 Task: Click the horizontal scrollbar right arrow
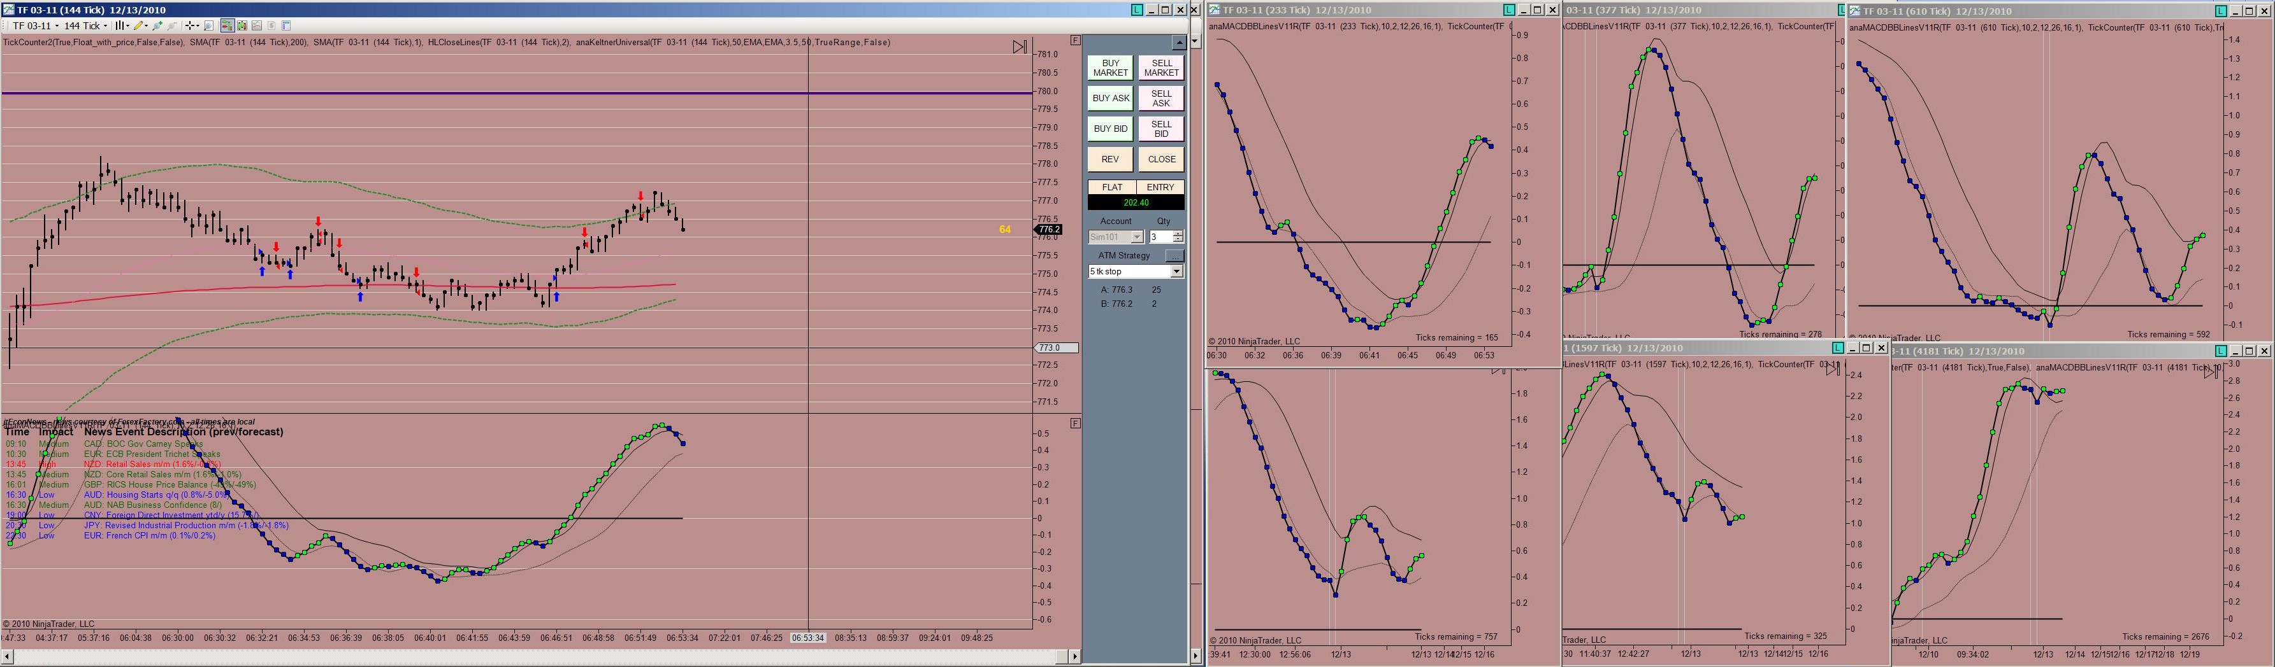1075,656
